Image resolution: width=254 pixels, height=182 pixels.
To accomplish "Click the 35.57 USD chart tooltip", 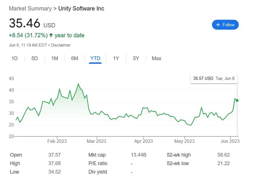I will (214, 78).
